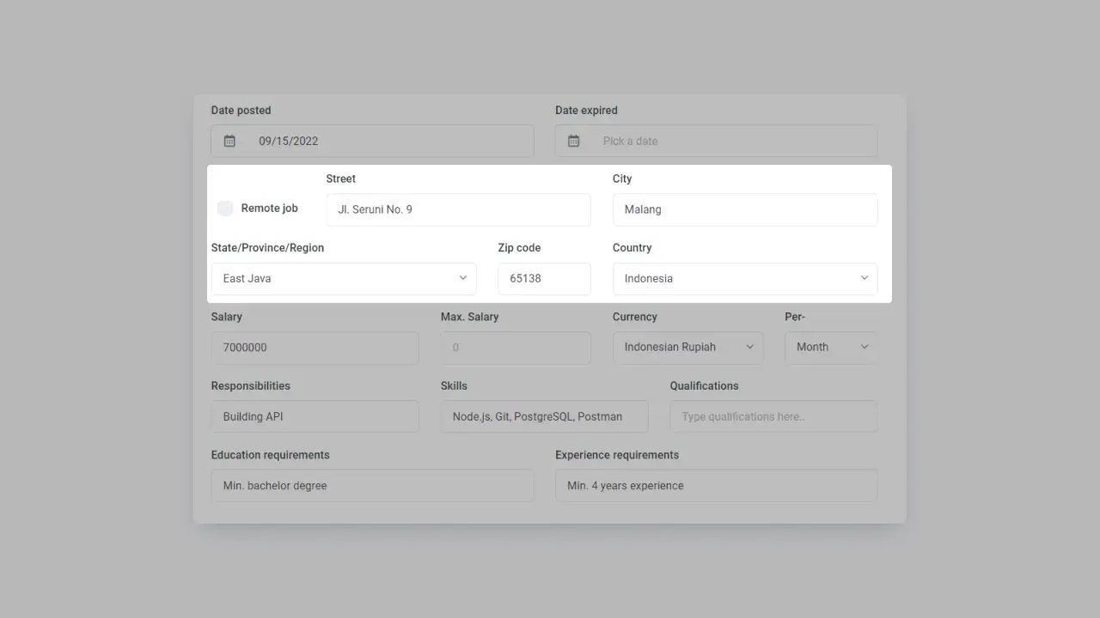Open the Currency dropdown
The height and width of the screenshot is (618, 1100).
pos(687,348)
